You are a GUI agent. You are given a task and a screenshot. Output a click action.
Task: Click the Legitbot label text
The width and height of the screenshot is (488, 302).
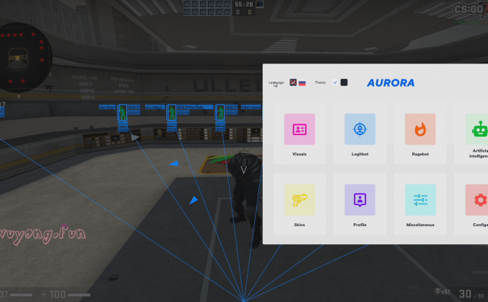(x=360, y=154)
